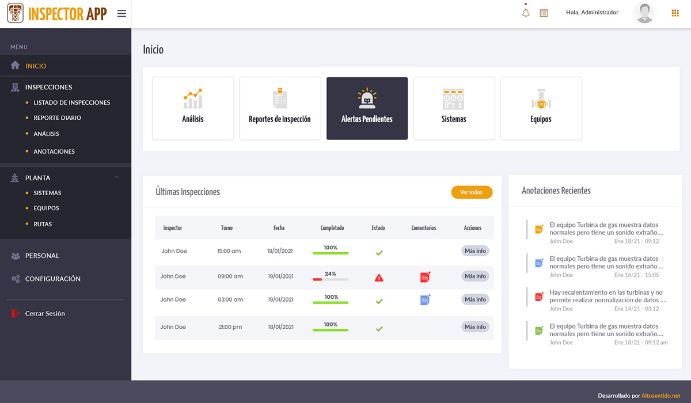The height and width of the screenshot is (403, 691).
Task: Open the Análisis chart card
Action: click(x=193, y=108)
